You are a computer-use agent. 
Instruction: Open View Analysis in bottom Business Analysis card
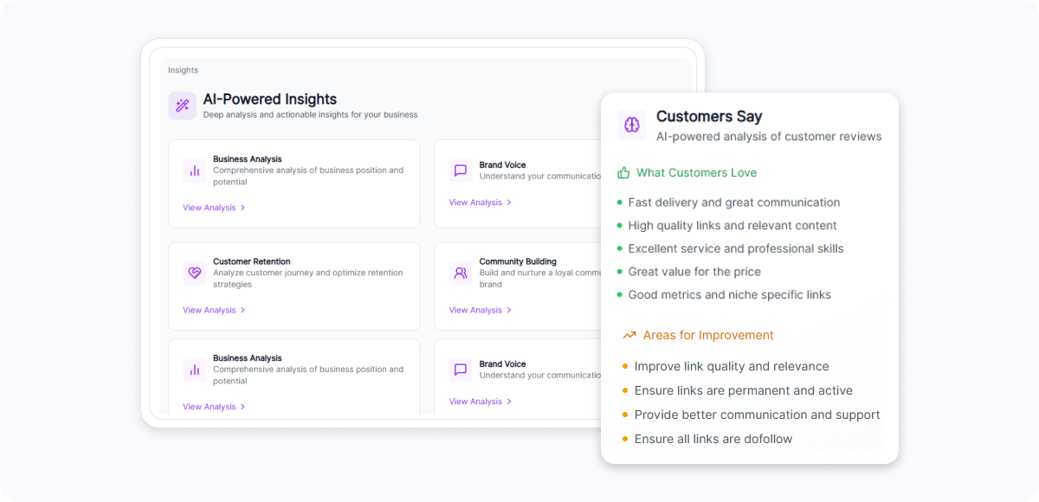[210, 407]
